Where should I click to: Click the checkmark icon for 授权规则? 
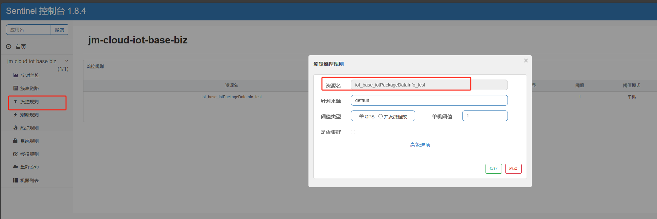click(x=15, y=154)
